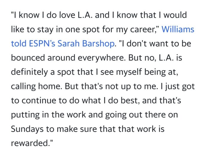Click the word 'career' before the link

point(148,30)
